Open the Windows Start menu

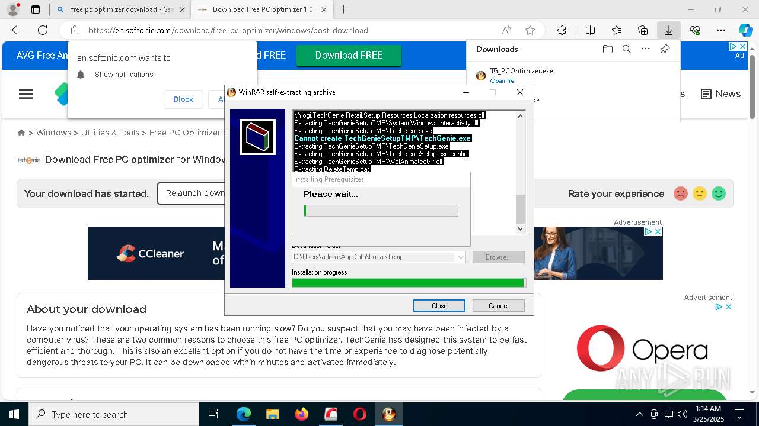14,414
